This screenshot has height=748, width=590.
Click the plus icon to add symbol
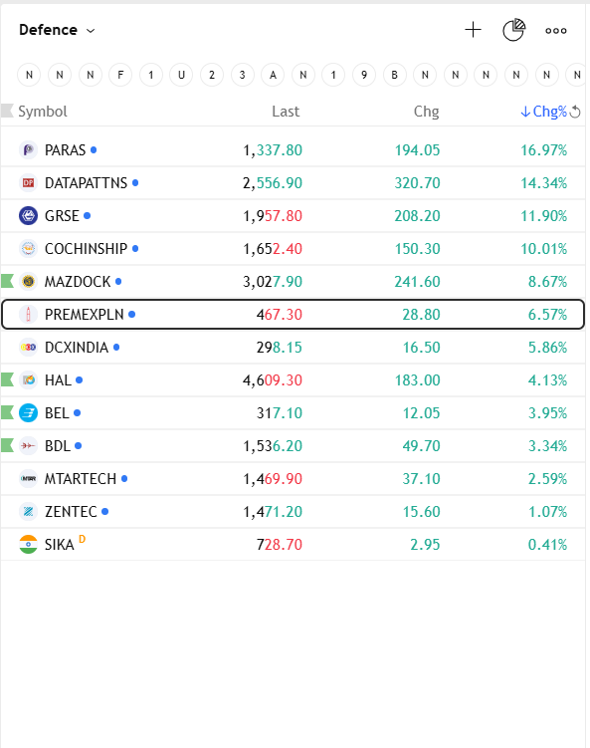point(473,30)
